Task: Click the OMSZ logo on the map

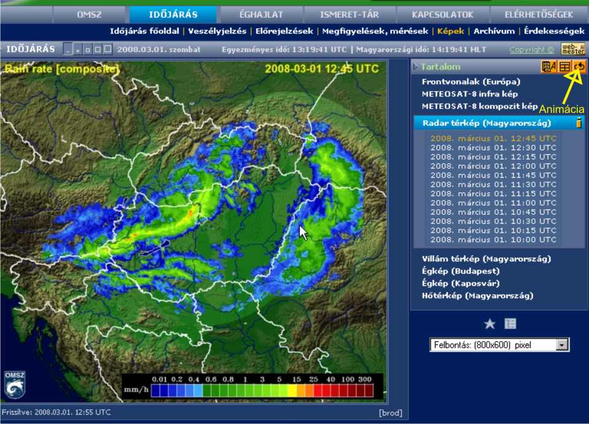Action: [15, 384]
